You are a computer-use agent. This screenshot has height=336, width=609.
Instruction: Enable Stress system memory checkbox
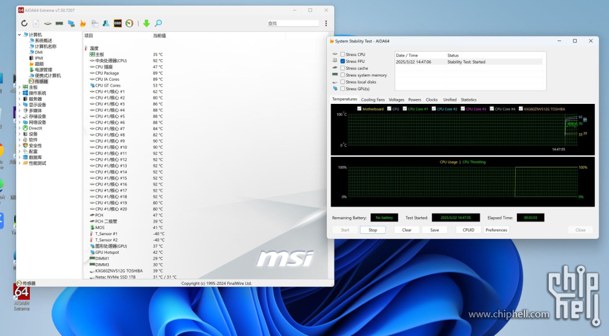(x=342, y=75)
